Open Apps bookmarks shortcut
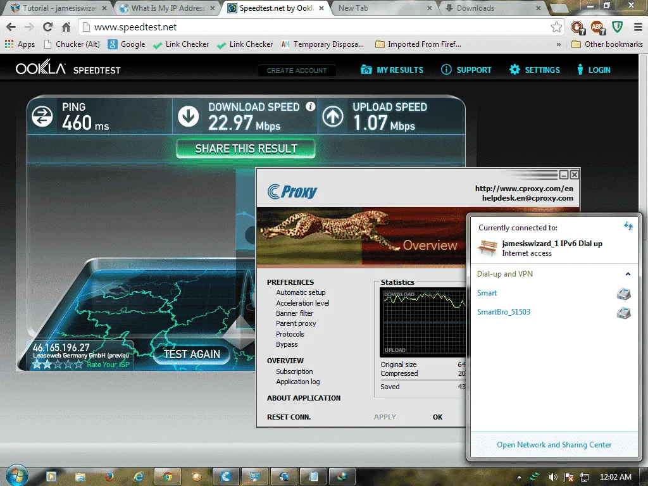Image resolution: width=648 pixels, height=486 pixels. [x=20, y=44]
